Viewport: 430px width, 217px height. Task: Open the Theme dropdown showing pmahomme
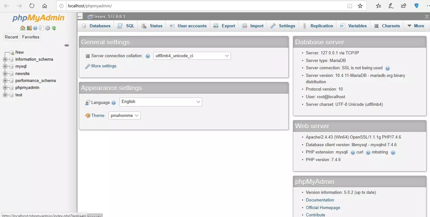coord(124,115)
